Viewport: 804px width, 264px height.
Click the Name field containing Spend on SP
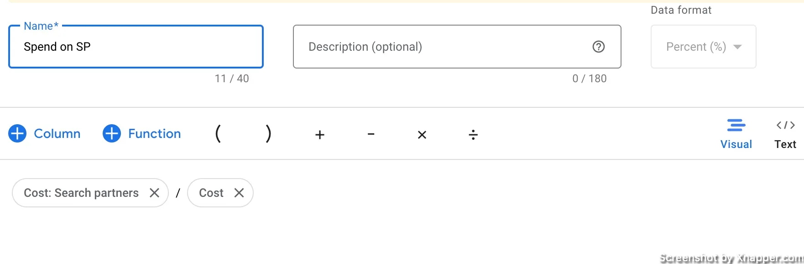(x=136, y=47)
